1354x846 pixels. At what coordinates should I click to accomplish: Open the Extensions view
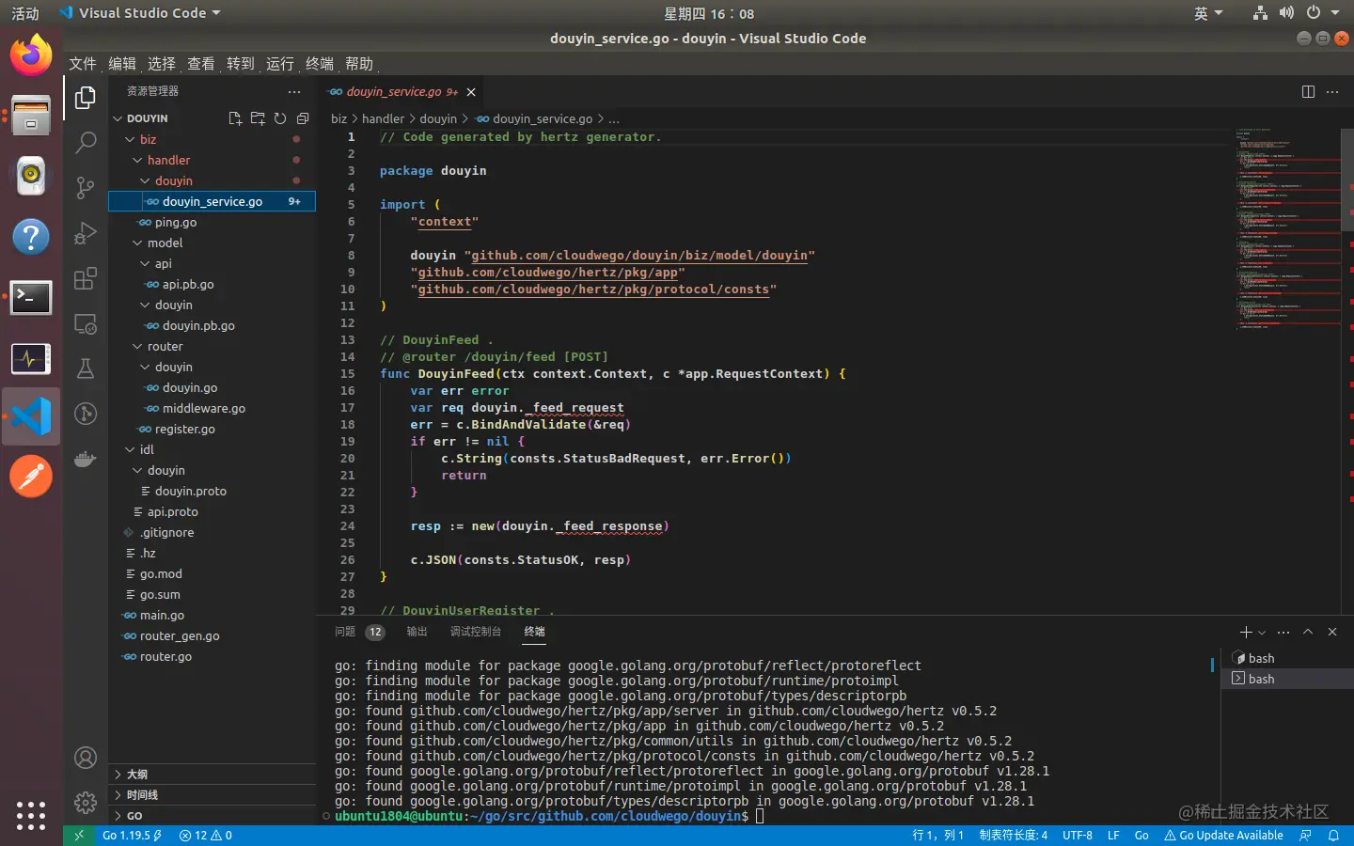pos(86,278)
